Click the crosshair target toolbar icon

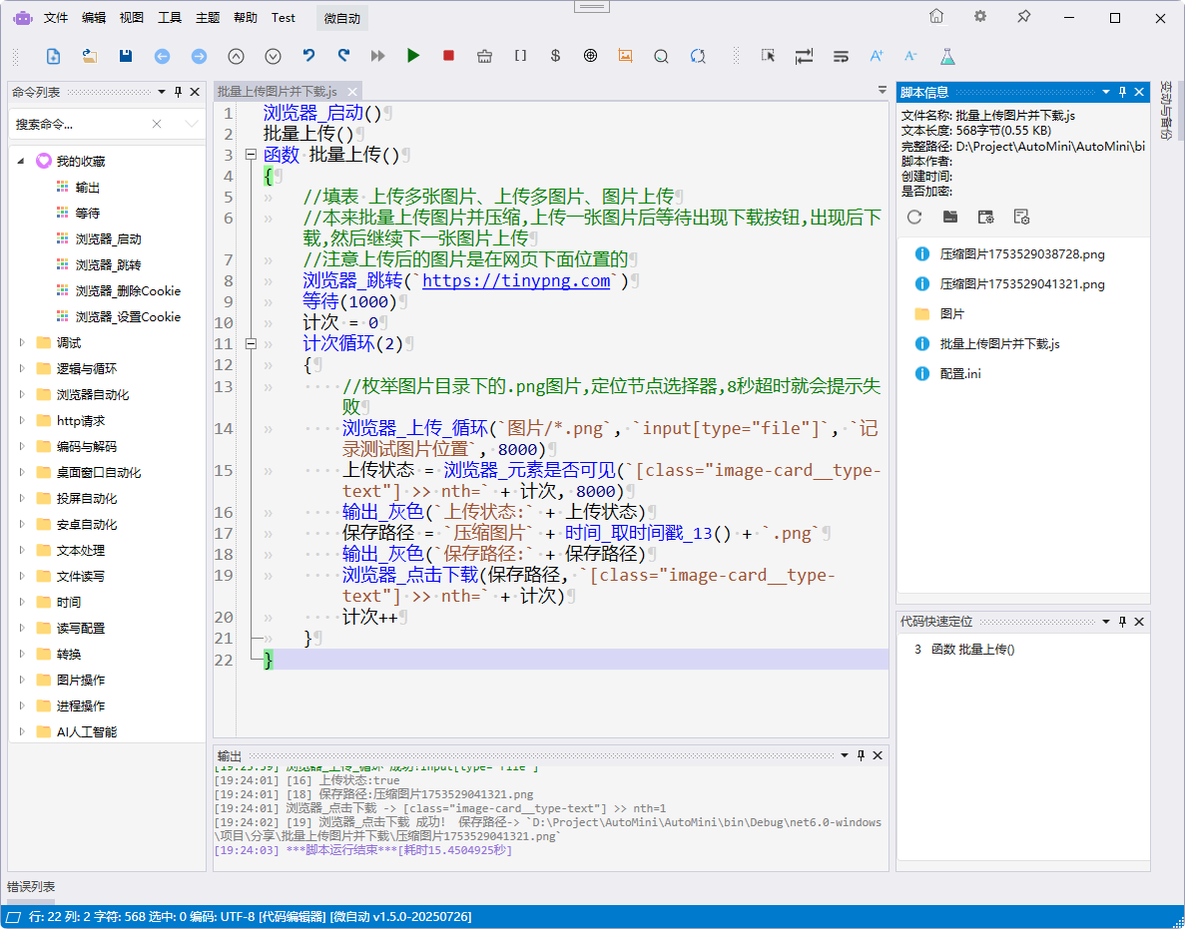coord(590,56)
